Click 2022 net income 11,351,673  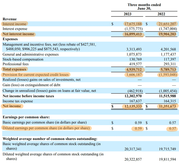click(167, 106)
